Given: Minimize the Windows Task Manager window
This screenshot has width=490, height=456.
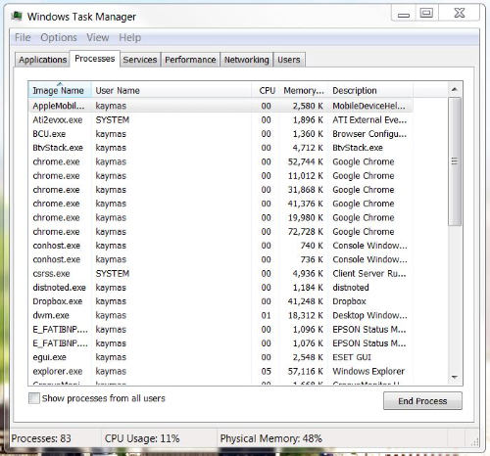Looking at the screenshot, I should click(x=404, y=14).
